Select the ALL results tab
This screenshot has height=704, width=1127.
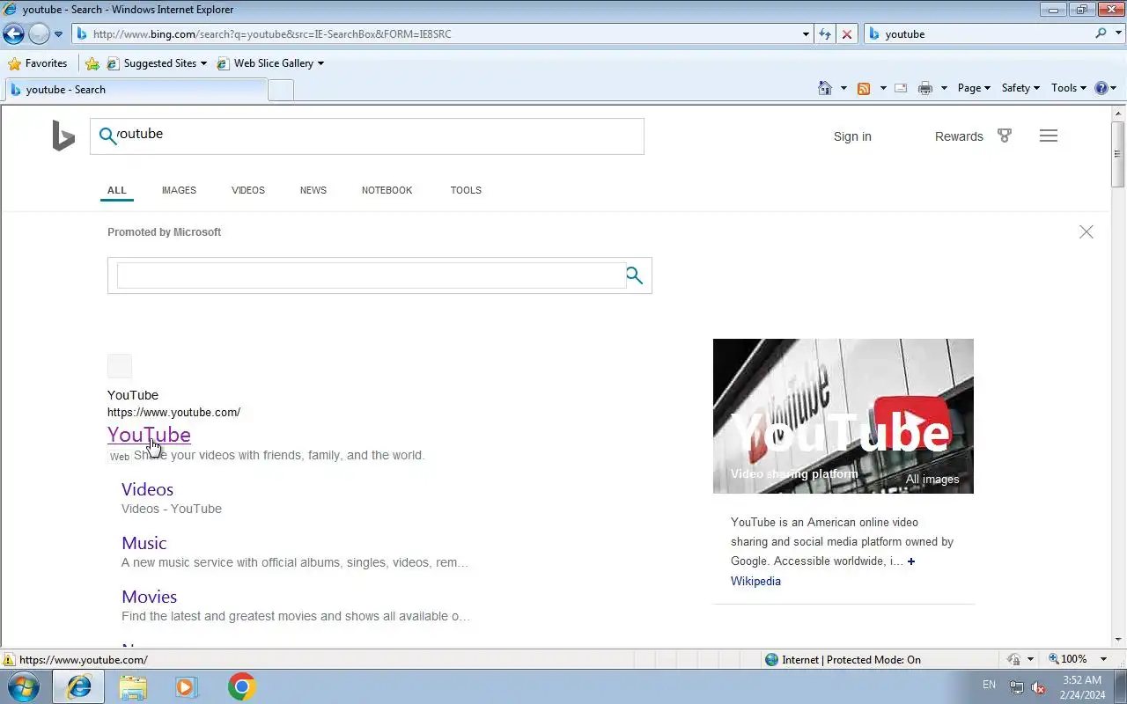(x=117, y=190)
